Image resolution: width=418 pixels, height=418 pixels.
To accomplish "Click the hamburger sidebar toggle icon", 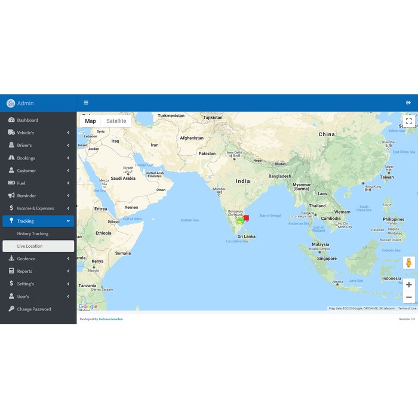I will (x=86, y=103).
